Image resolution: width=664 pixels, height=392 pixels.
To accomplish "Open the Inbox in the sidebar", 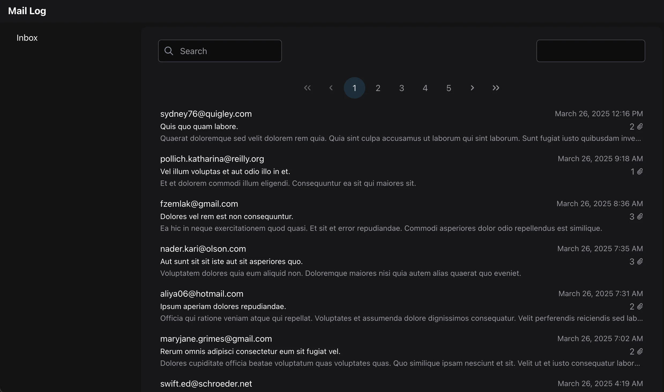I will (27, 38).
